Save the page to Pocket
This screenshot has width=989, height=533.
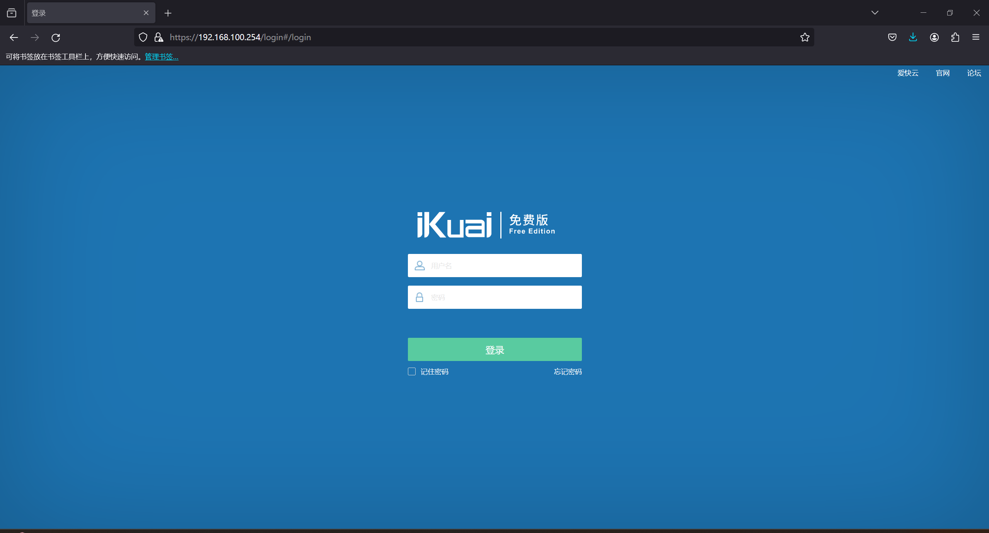point(892,37)
